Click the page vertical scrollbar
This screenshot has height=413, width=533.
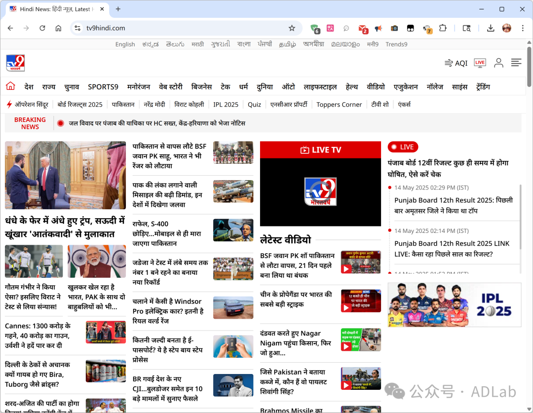coord(529,66)
